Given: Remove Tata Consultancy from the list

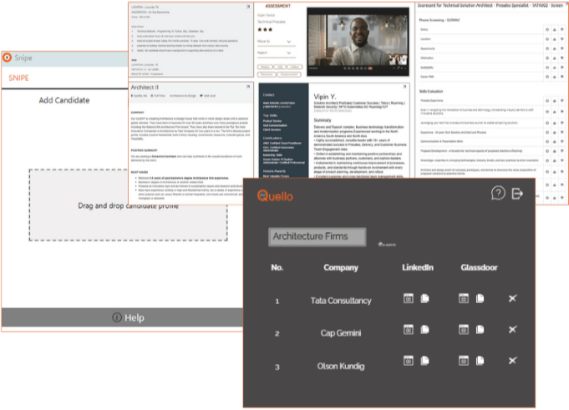Looking at the screenshot, I should [x=513, y=299].
